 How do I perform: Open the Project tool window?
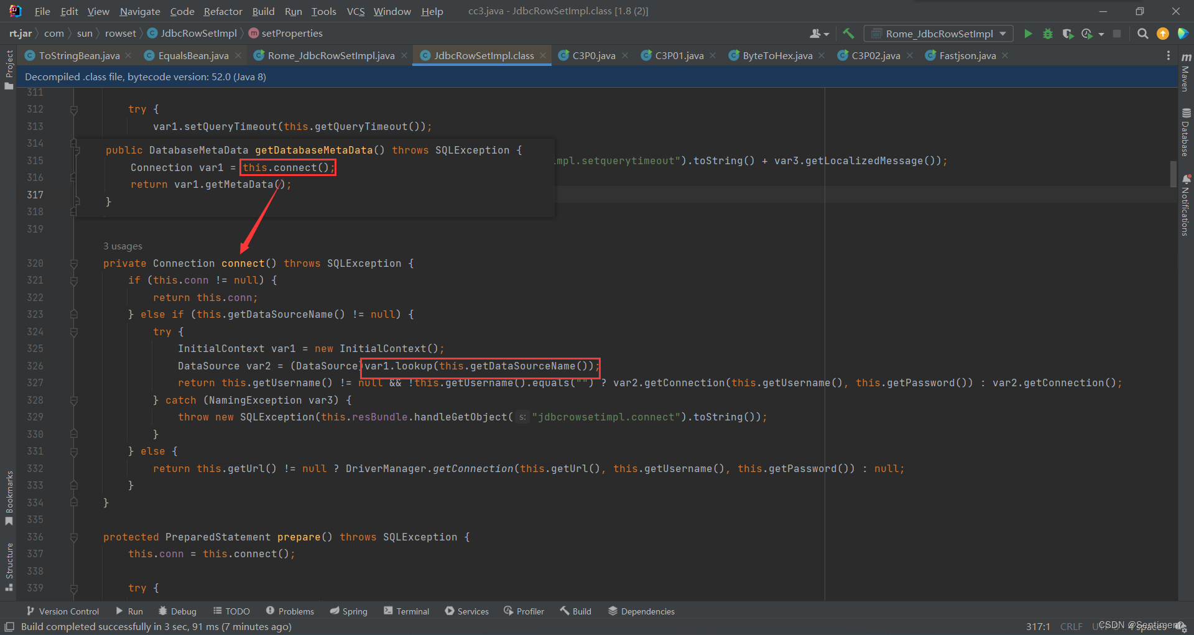9,69
